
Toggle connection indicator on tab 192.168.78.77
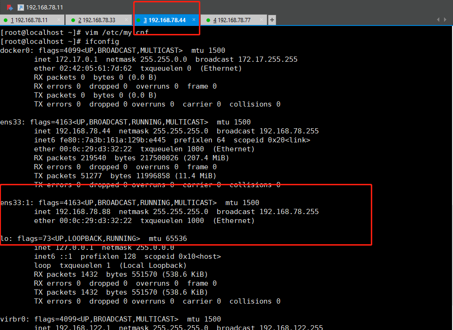pyautogui.click(x=209, y=20)
